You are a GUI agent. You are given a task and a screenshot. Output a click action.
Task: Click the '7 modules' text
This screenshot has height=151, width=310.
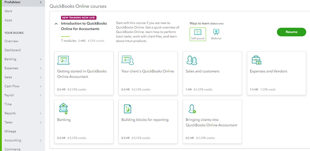tap(69, 41)
